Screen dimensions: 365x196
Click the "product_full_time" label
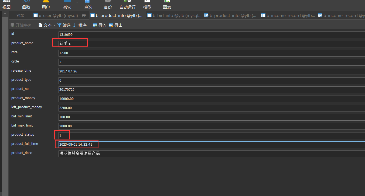pyautogui.click(x=25, y=144)
